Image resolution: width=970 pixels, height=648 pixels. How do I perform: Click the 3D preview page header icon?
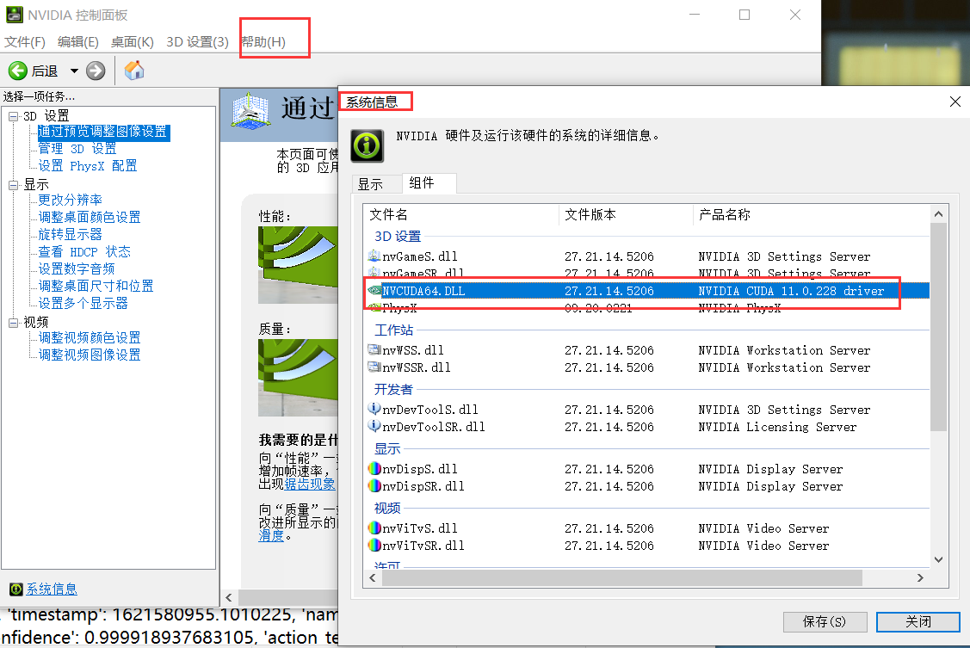tap(250, 111)
